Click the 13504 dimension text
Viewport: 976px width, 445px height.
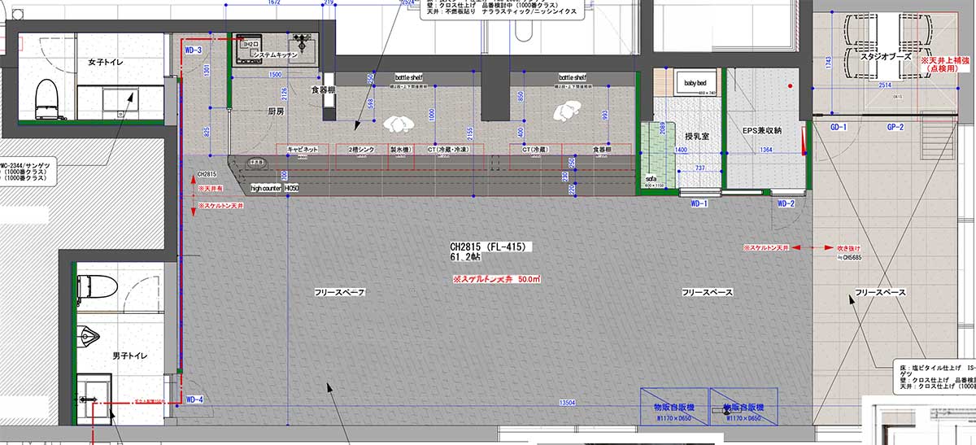(568, 402)
